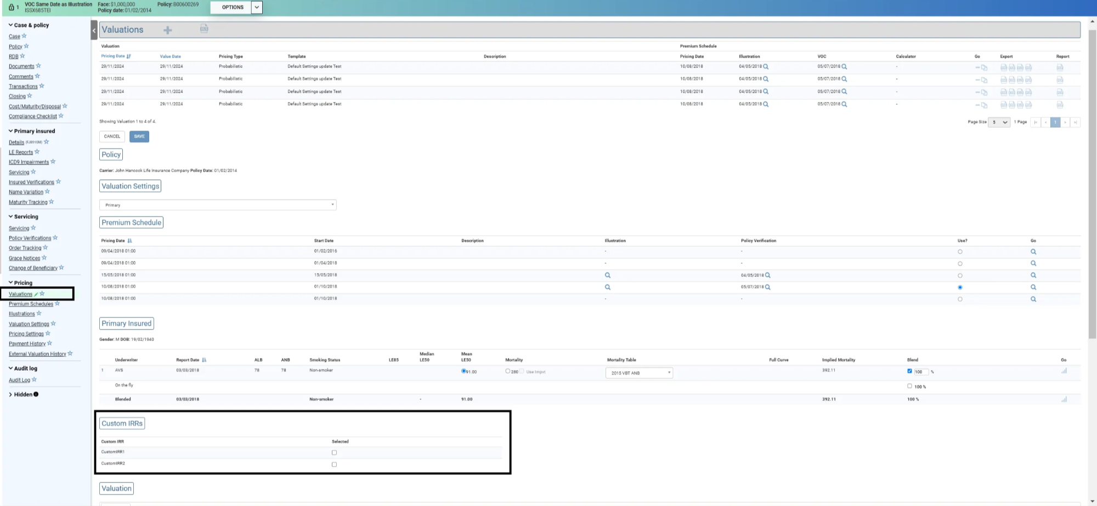This screenshot has width=1097, height=506.
Task: Open the Illustration magnifier in first valuation row
Action: pos(766,67)
